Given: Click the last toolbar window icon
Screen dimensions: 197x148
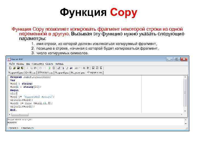Looking at the screenshot, I should (x=101, y=68).
